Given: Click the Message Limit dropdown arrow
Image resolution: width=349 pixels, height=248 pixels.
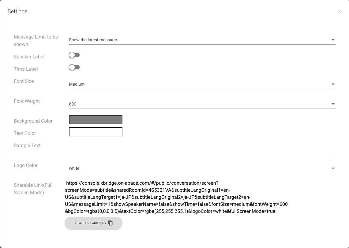Looking at the screenshot, I should pos(333,40).
